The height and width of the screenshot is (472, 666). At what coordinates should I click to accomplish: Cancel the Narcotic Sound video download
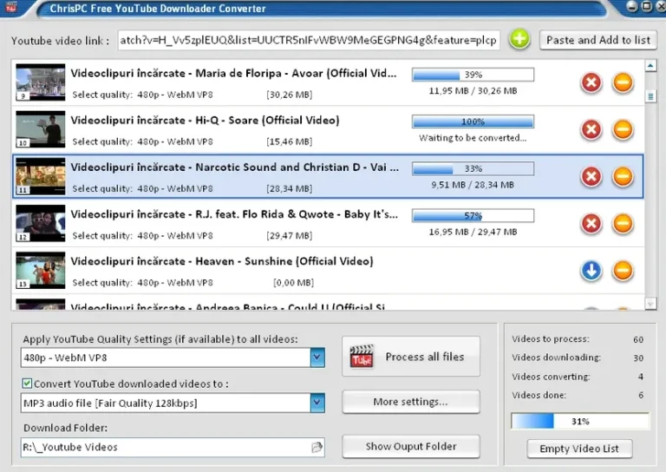point(591,176)
